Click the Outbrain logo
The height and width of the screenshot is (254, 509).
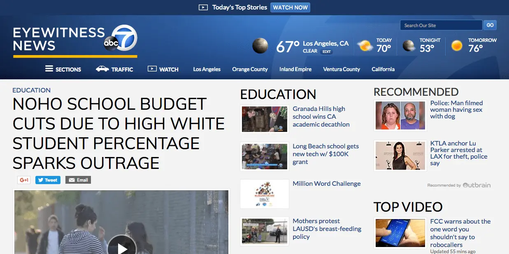click(476, 185)
